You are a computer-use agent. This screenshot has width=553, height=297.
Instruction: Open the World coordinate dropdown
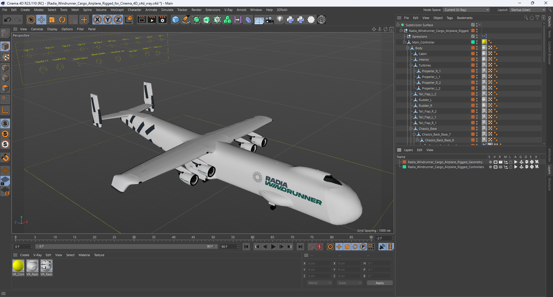320,283
